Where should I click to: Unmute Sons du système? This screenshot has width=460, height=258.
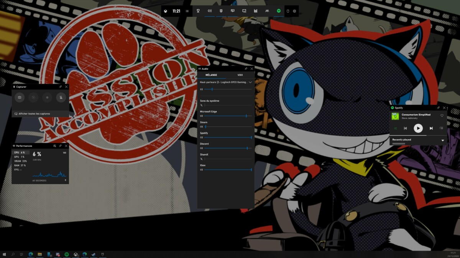(201, 105)
